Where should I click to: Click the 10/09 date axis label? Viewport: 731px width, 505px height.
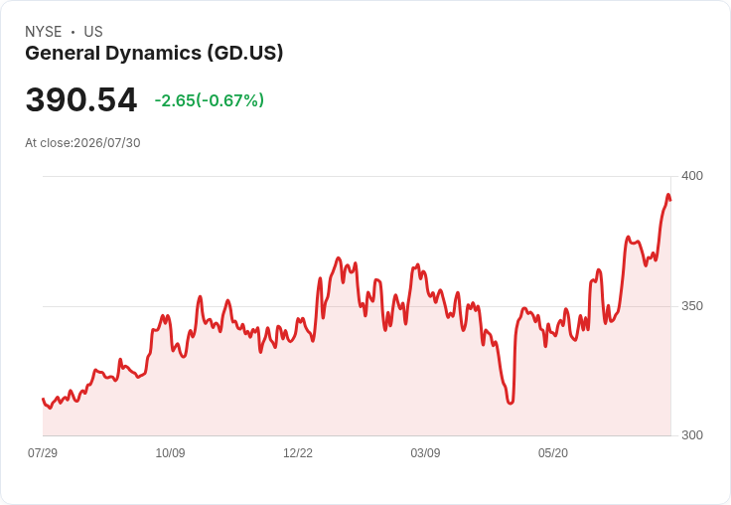pyautogui.click(x=170, y=452)
